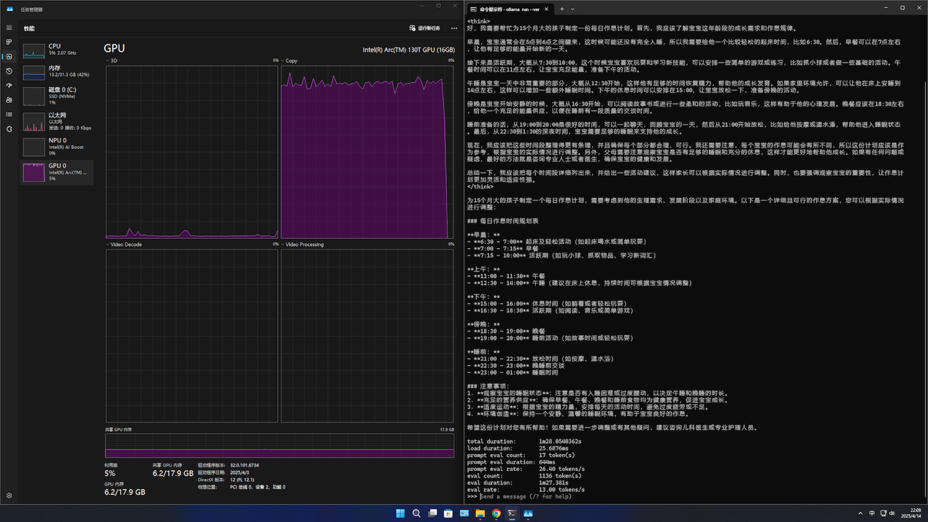
Task: Open the Startup apps page icon
Action: tap(9, 85)
